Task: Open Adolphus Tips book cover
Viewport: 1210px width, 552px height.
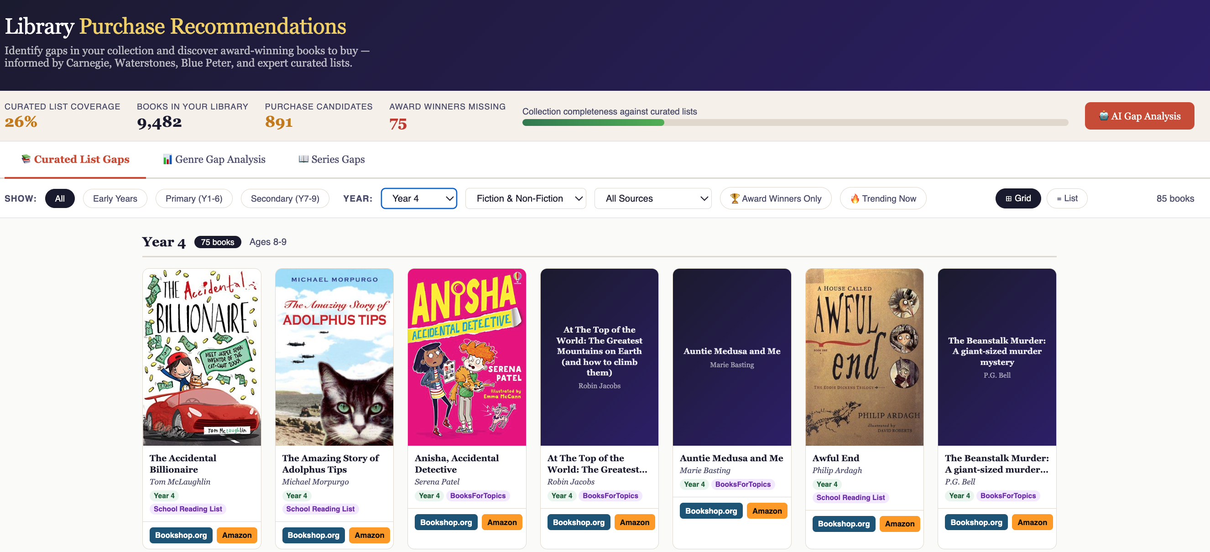Action: click(x=334, y=357)
